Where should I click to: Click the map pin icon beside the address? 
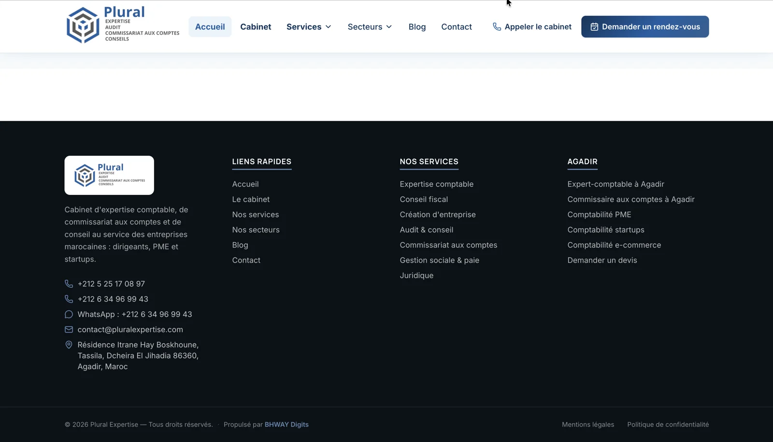69,345
